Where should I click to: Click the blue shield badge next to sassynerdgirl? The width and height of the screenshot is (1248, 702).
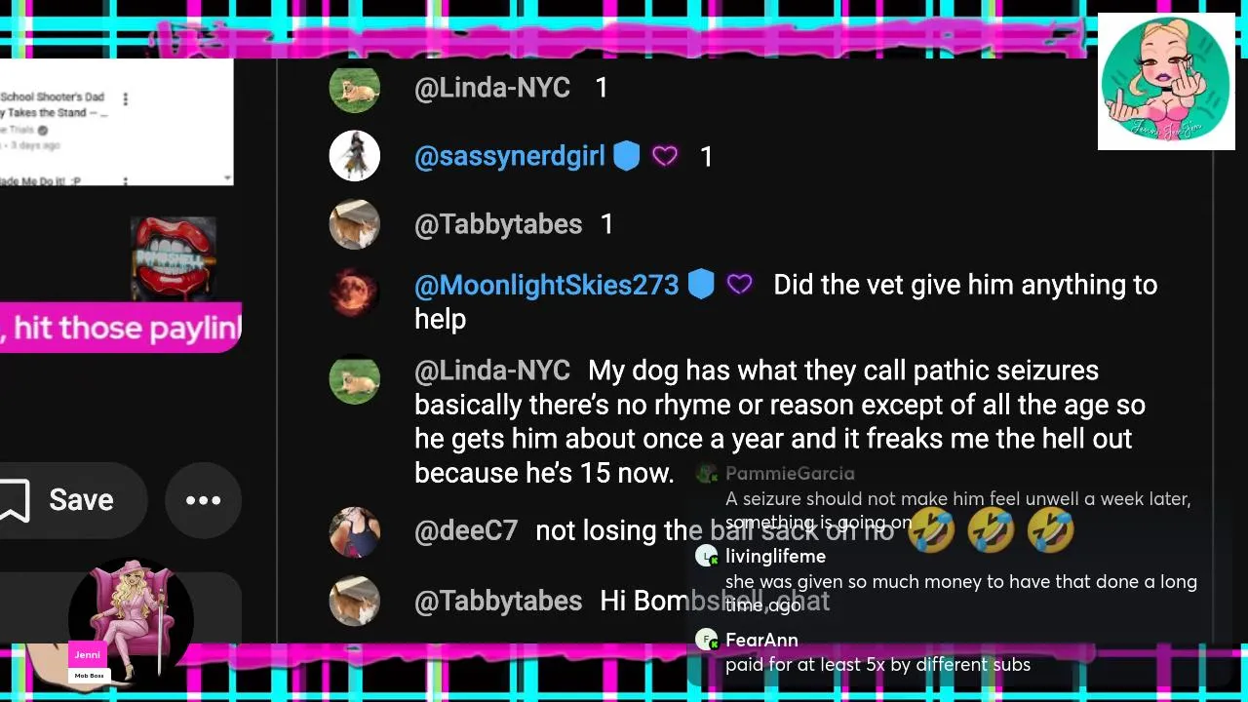coord(626,156)
